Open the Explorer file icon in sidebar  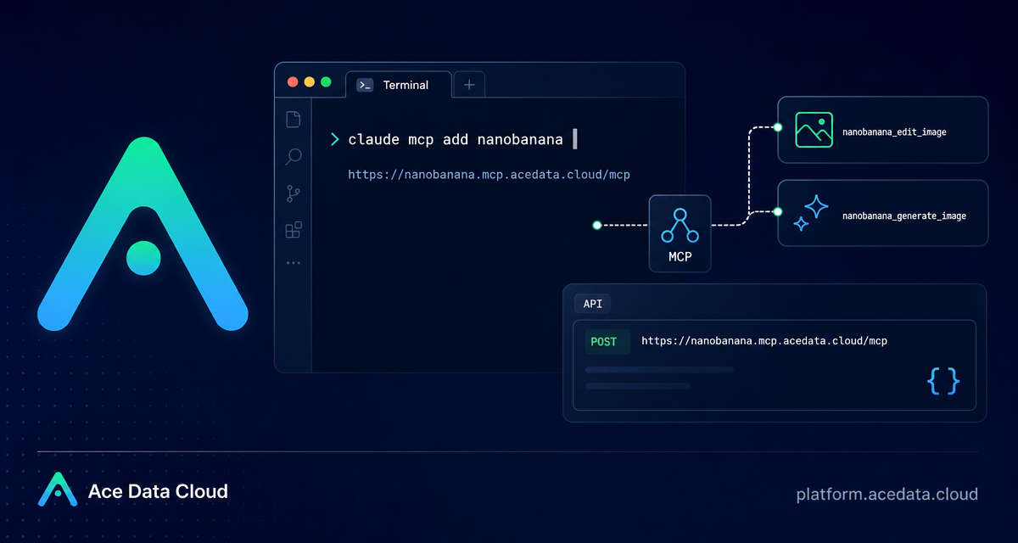pos(294,119)
